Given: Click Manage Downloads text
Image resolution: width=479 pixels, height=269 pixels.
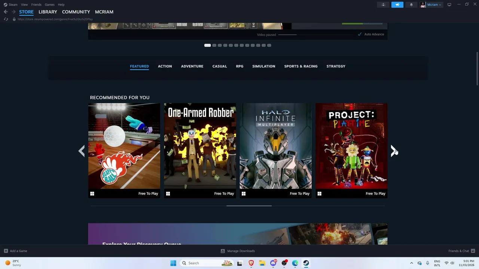Looking at the screenshot, I should 241,251.
